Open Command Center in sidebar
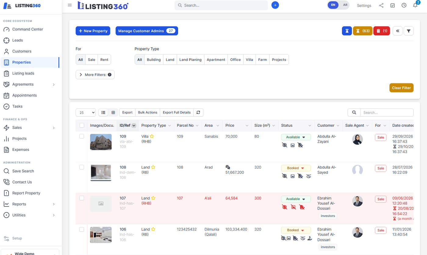This screenshot has width=427, height=255. (30, 29)
